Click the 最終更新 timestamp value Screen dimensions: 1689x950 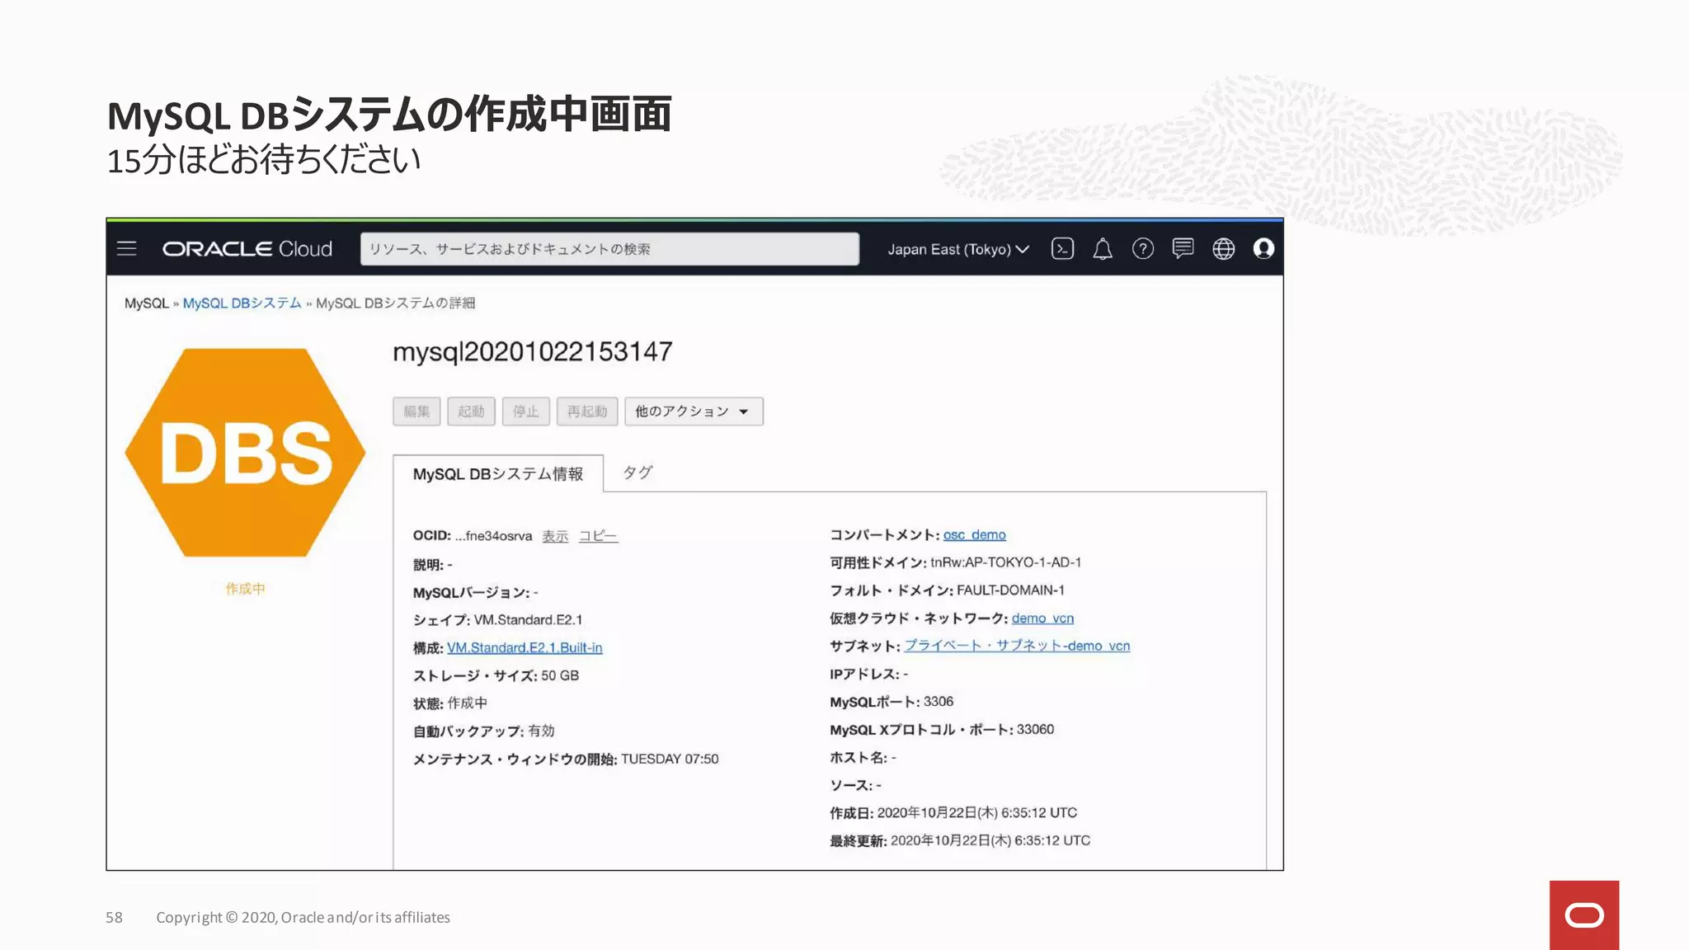(990, 840)
